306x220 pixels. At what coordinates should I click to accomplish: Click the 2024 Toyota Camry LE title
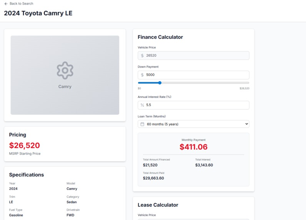pos(38,13)
